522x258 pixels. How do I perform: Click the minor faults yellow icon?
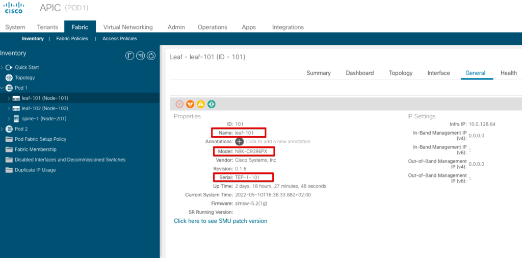point(201,104)
